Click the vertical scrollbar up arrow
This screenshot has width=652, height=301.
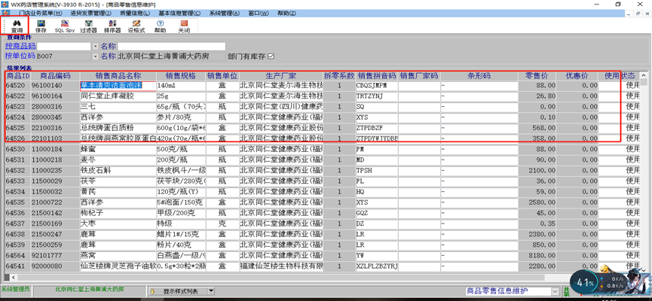644,75
